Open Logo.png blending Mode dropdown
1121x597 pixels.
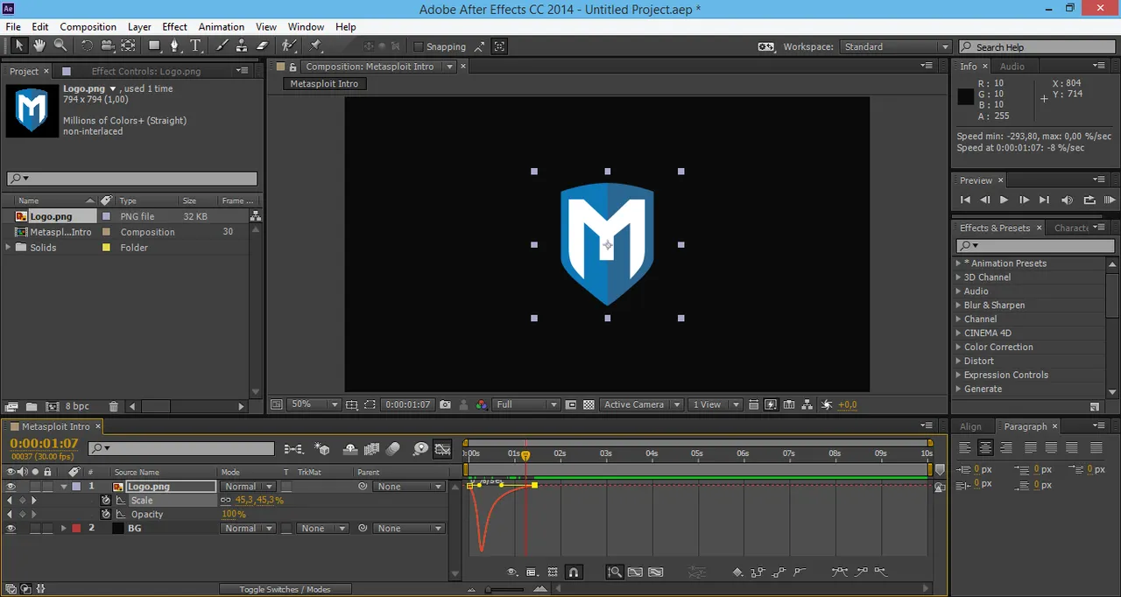click(x=247, y=487)
